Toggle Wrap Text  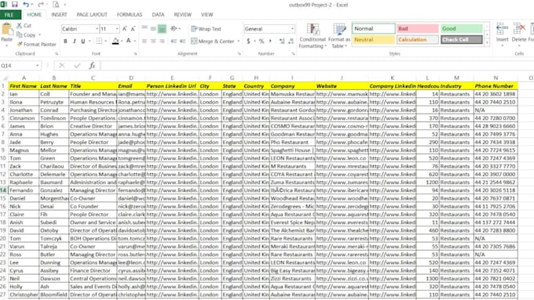coord(207,29)
